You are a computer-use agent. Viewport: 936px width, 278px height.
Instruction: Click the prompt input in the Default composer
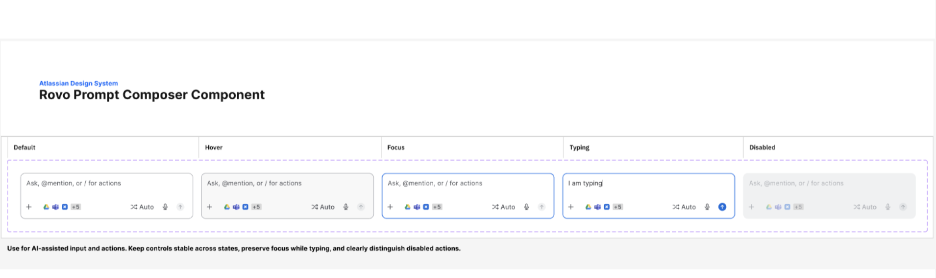pyautogui.click(x=107, y=184)
